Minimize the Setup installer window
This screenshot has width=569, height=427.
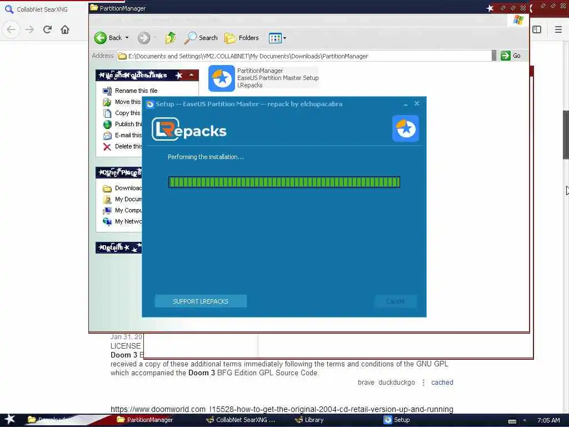point(406,104)
